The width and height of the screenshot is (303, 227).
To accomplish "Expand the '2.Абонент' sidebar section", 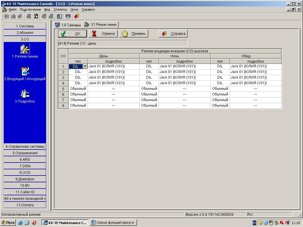I will 25,33.
